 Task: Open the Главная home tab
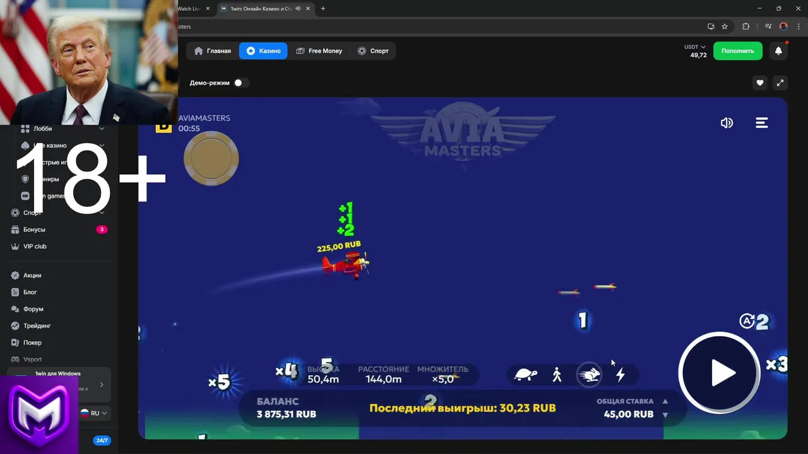point(212,51)
